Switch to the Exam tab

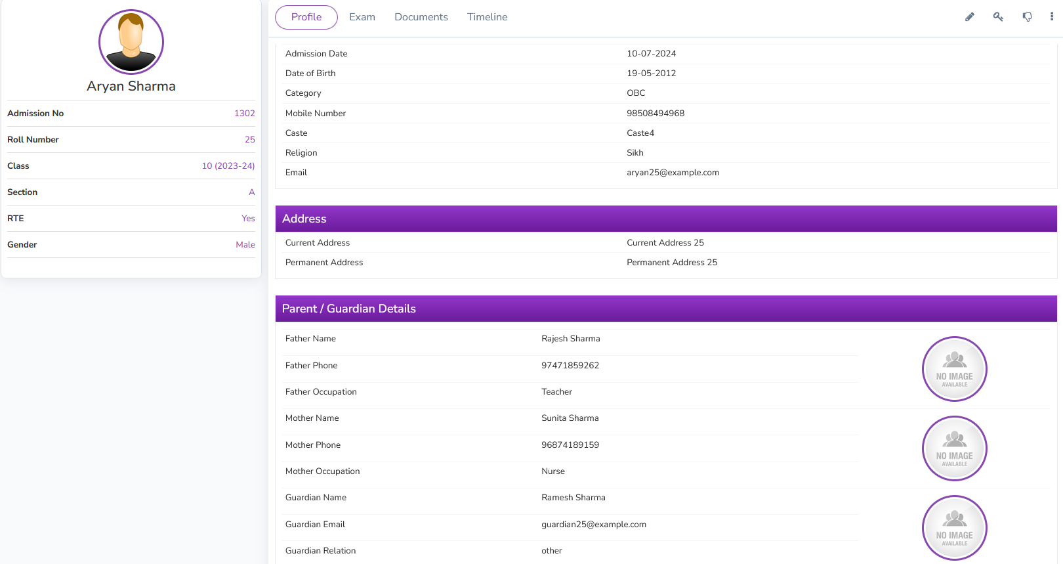click(x=362, y=17)
